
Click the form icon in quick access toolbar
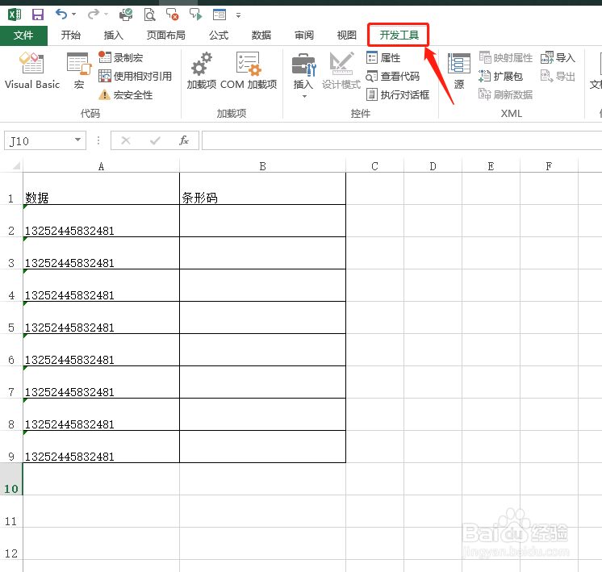point(219,15)
